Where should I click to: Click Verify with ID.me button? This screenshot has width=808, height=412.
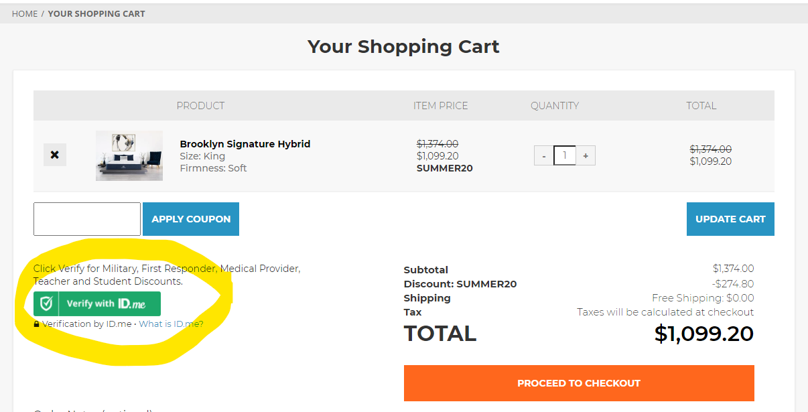[97, 303]
